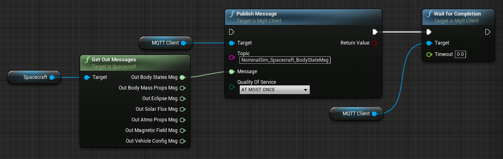503x159 pixels.
Task: Click the Quality Of Service dropdown arrow
Action: [305, 90]
